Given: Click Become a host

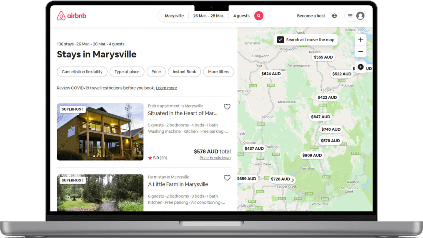Looking at the screenshot, I should click(x=311, y=16).
